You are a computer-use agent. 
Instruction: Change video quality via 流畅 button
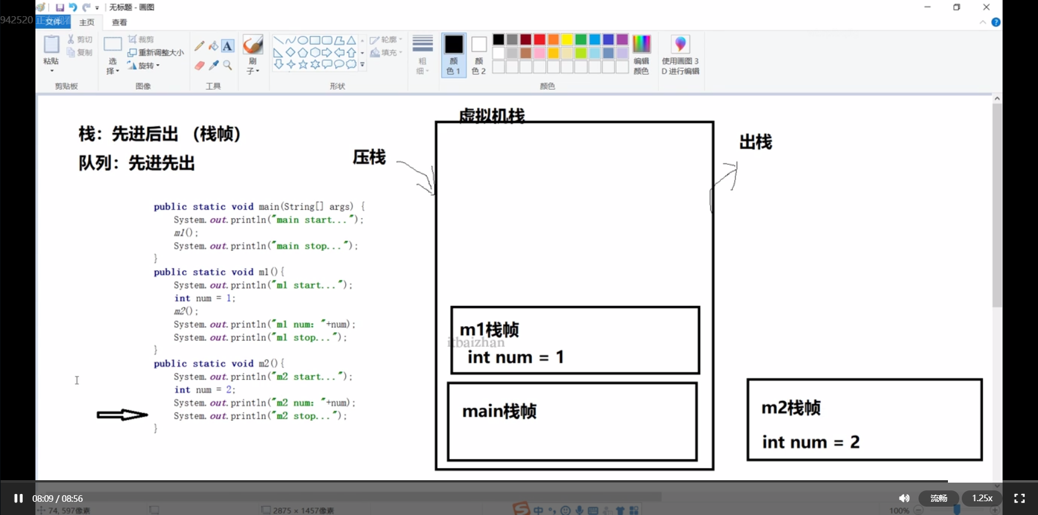(x=938, y=498)
